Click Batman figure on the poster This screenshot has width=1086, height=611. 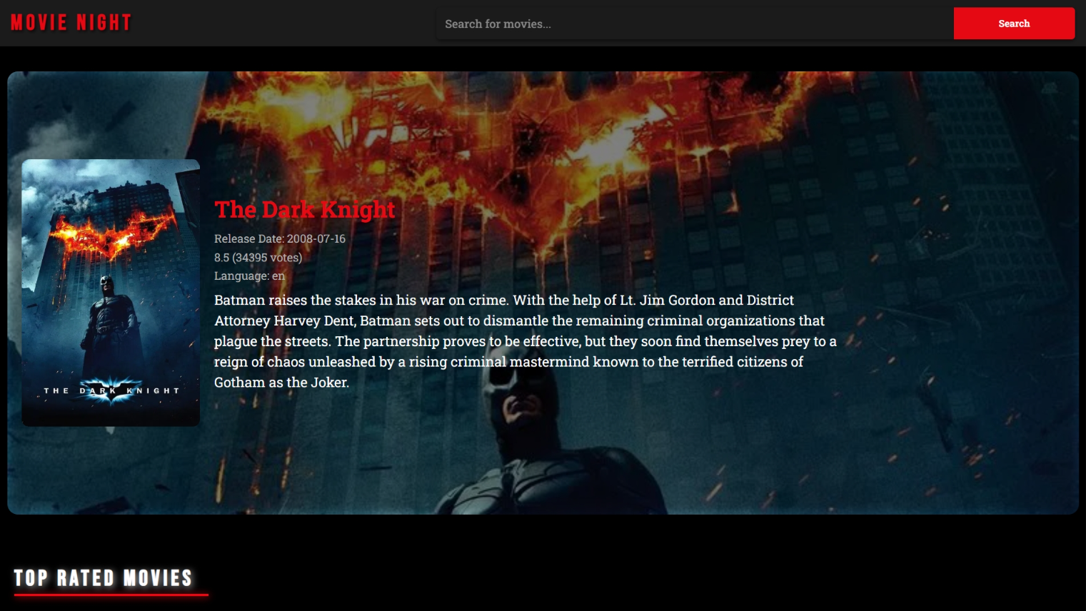(109, 321)
